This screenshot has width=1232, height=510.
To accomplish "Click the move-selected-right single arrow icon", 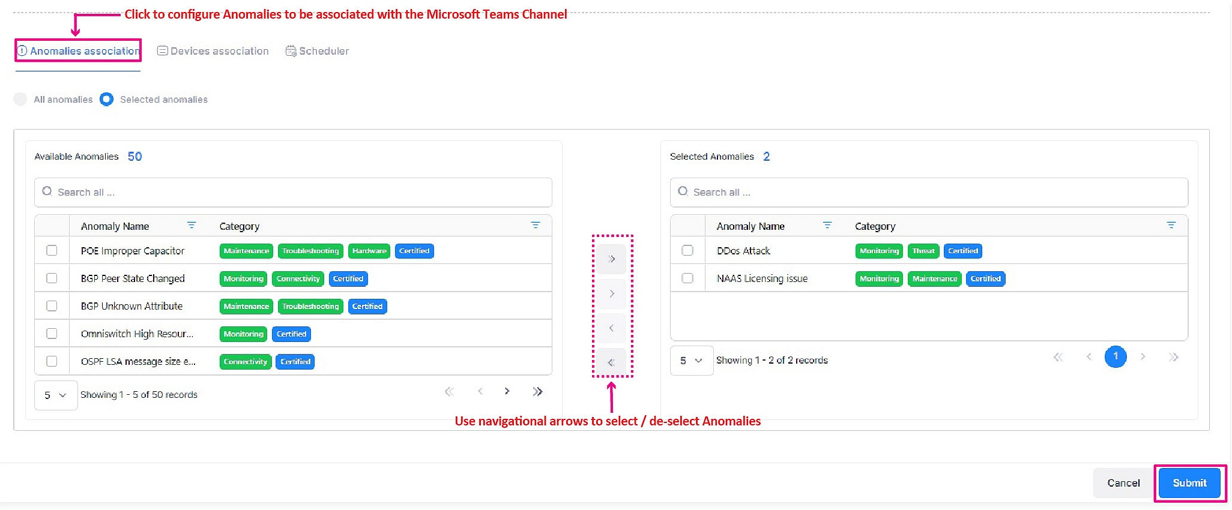I will pyautogui.click(x=612, y=294).
